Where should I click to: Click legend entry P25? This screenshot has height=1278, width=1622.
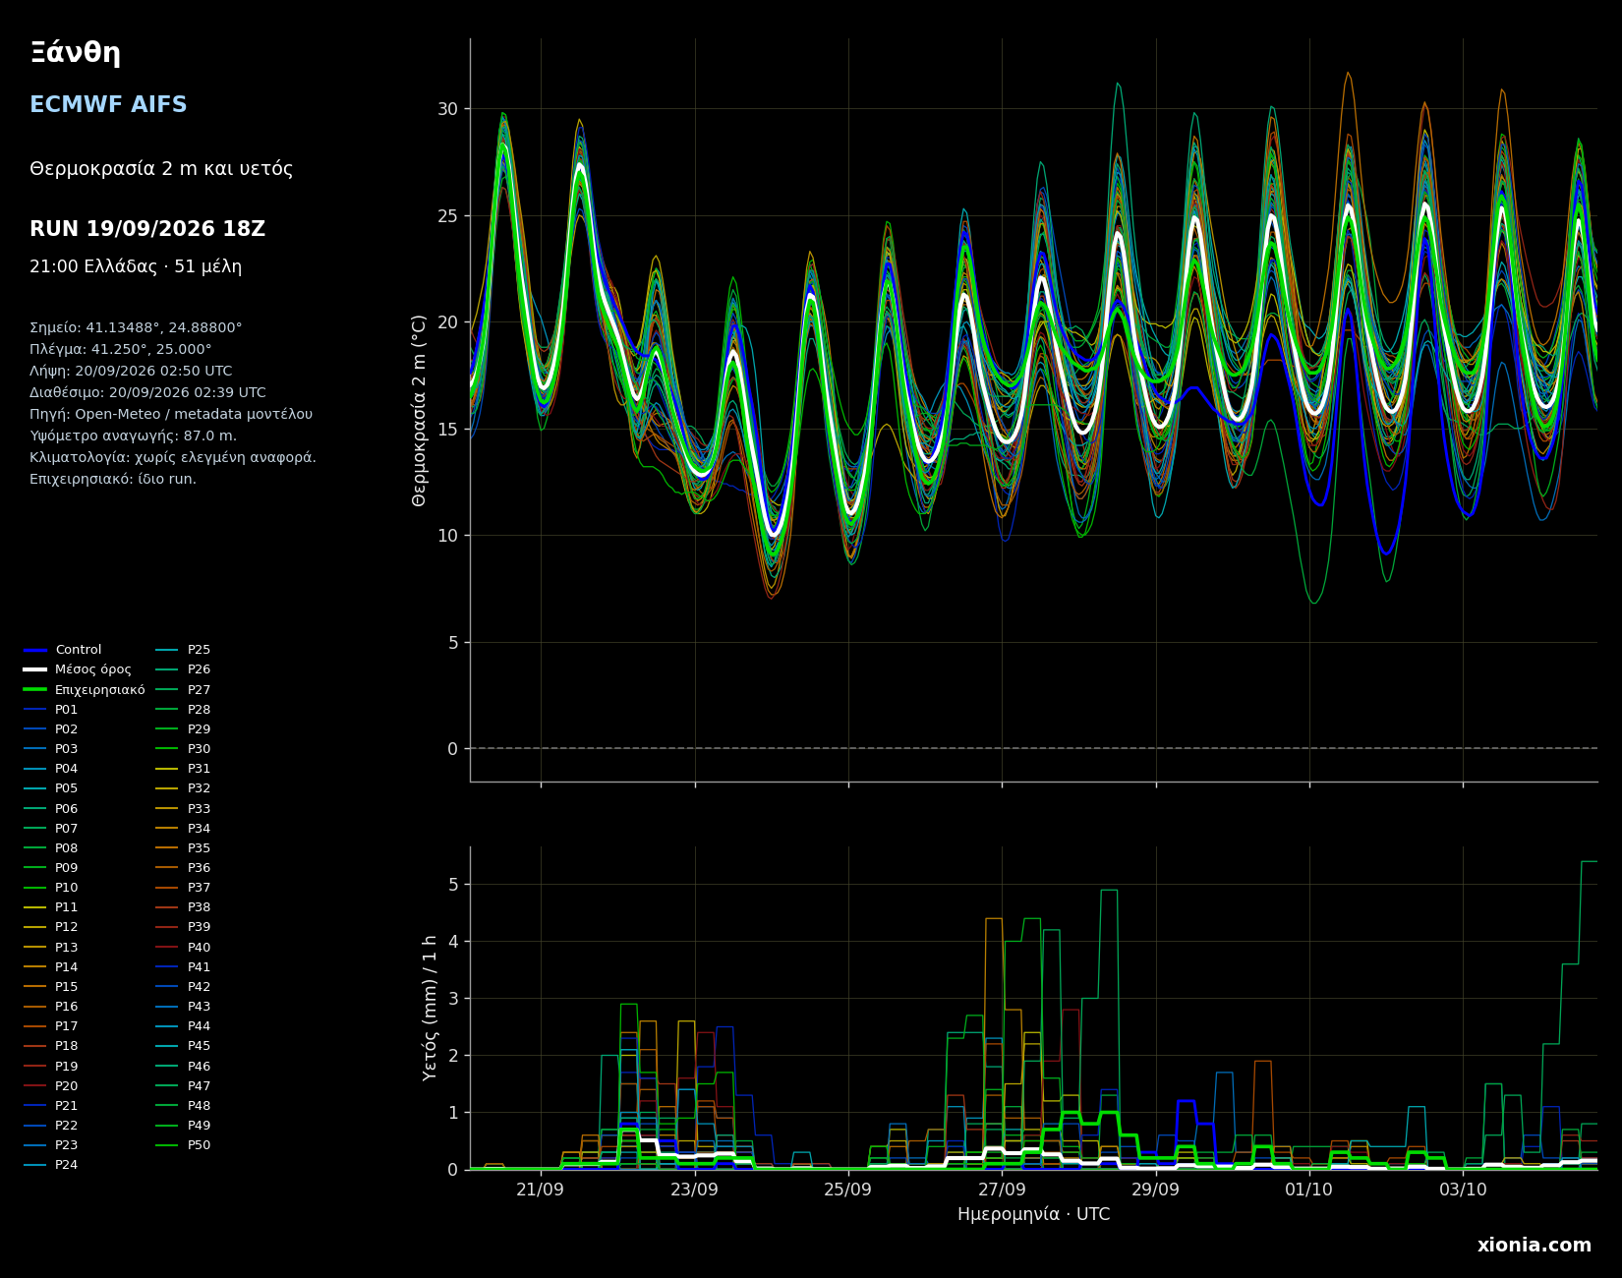(184, 650)
